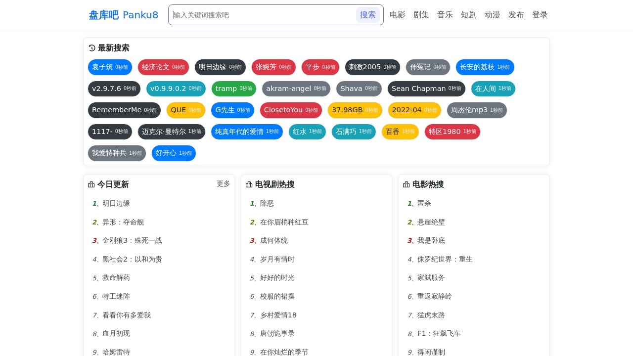Open the 动漫 section
This screenshot has width=633, height=356.
[492, 15]
